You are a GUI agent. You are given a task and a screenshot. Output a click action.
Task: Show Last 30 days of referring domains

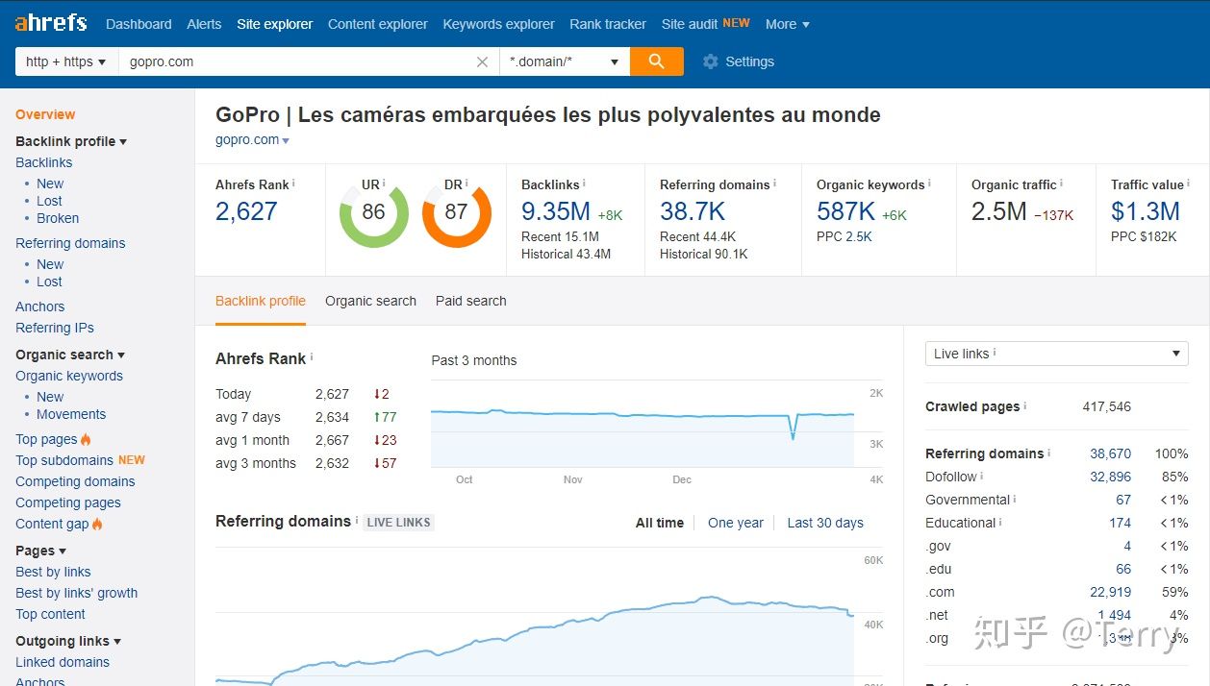click(825, 523)
